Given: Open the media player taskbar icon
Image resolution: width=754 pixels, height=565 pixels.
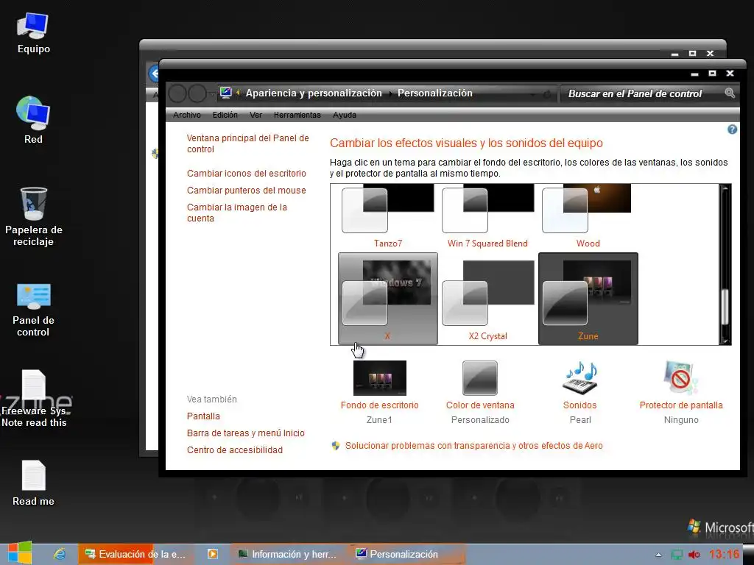Looking at the screenshot, I should (x=212, y=554).
